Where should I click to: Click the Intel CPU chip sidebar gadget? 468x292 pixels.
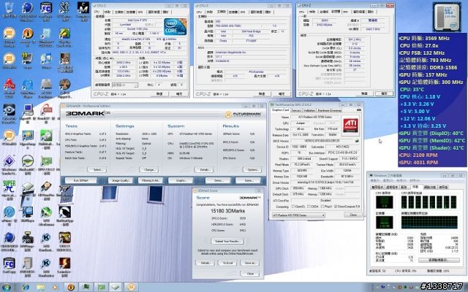pos(446,16)
